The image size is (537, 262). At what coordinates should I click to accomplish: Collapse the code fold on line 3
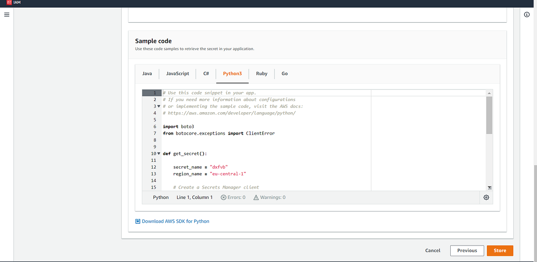(158, 106)
